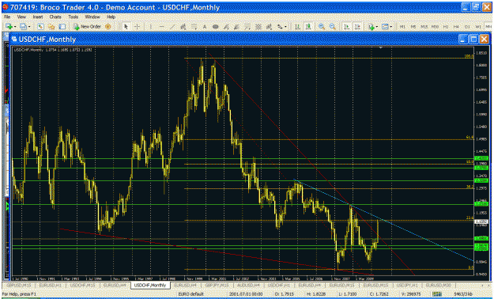The width and height of the screenshot is (494, 299).
Task: Select the Ellipse drawing tool
Action: tap(216, 27)
